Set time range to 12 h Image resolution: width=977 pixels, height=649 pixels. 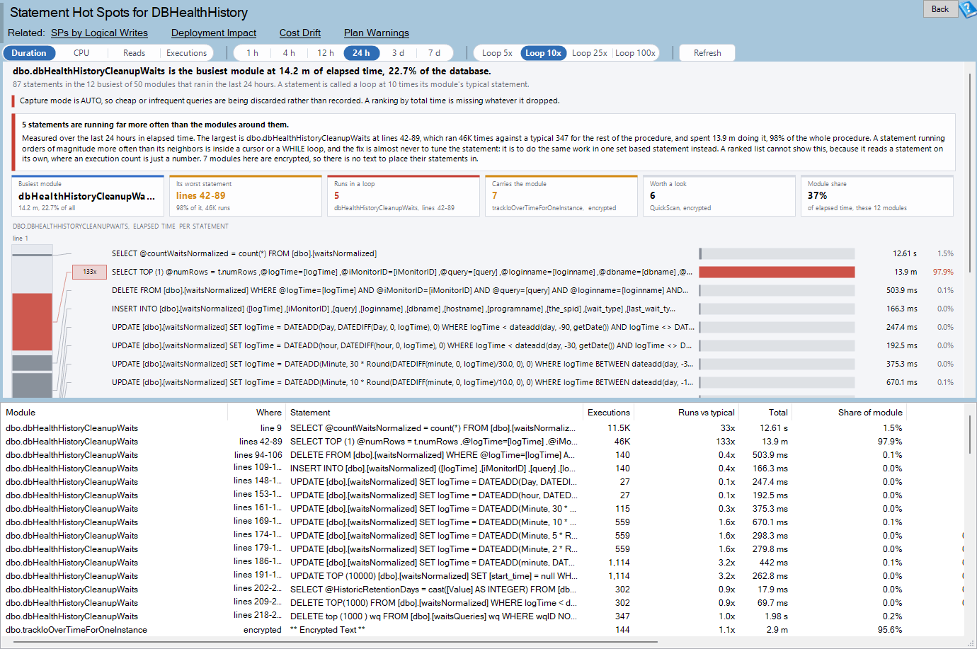326,53
